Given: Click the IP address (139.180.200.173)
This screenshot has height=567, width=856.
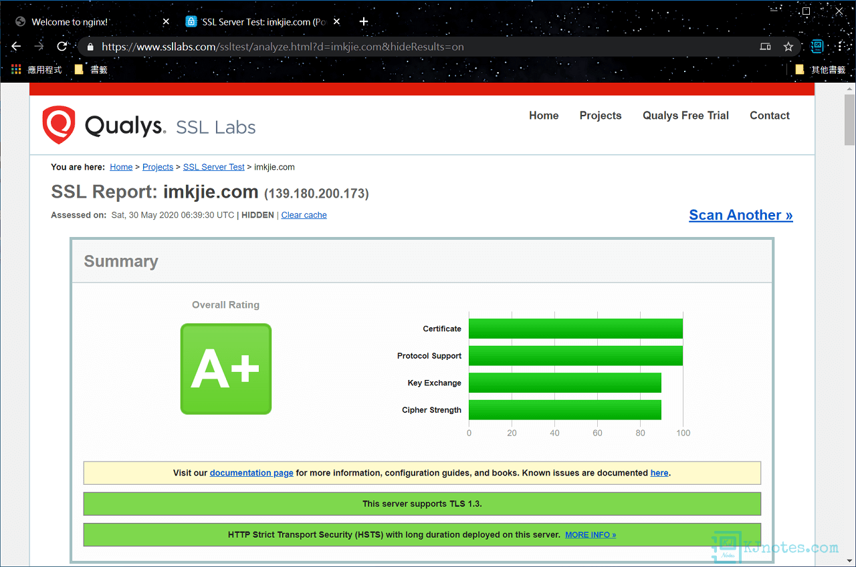Looking at the screenshot, I should pyautogui.click(x=316, y=194).
